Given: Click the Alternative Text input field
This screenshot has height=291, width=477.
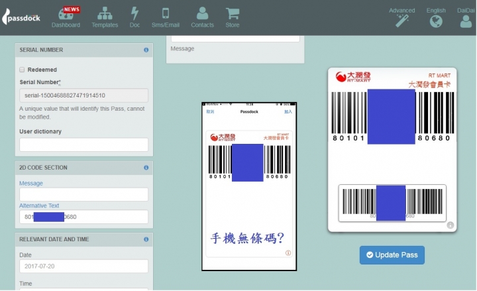Looking at the screenshot, I should click(x=83, y=217).
